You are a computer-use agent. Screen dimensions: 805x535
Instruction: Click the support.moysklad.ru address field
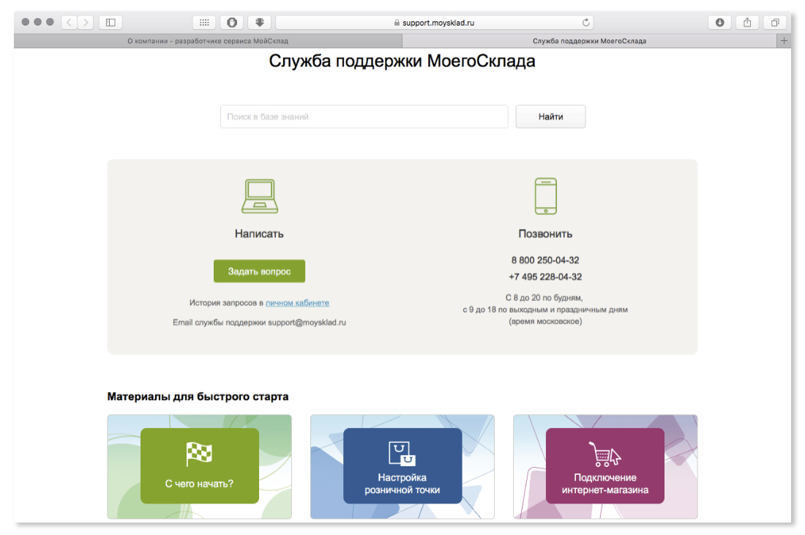435,23
